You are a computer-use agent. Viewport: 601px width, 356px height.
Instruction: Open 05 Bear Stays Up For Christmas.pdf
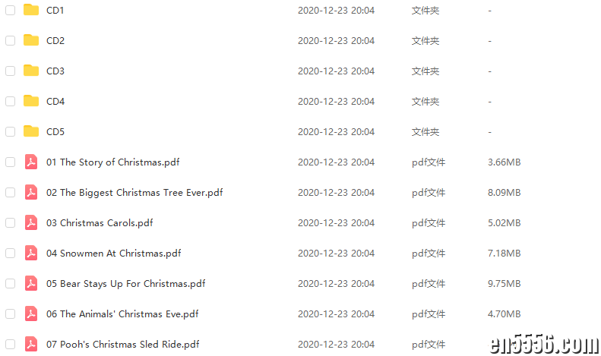(x=125, y=284)
